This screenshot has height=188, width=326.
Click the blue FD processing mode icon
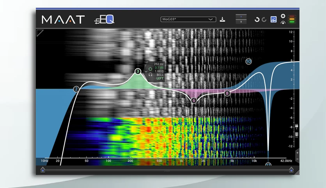[273, 19]
